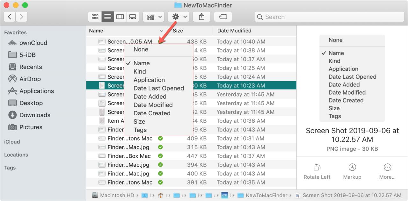
Task: Click the file icon of Screen...0.05 AM
Action: pos(102,41)
